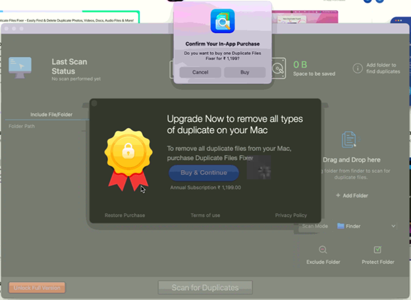Click No scan performed yet text
Viewport: 411px width, 300px height.
(76, 78)
